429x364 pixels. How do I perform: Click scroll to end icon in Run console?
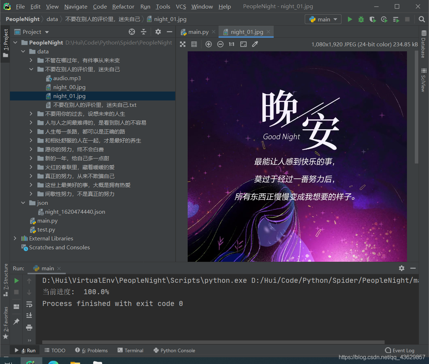29,315
